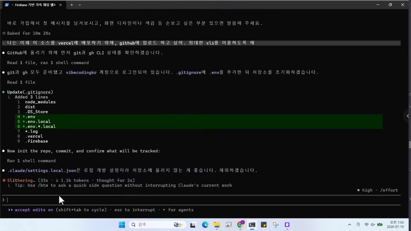Click the node_modules line in the diff
The height and width of the screenshot is (231, 411).
click(40, 102)
